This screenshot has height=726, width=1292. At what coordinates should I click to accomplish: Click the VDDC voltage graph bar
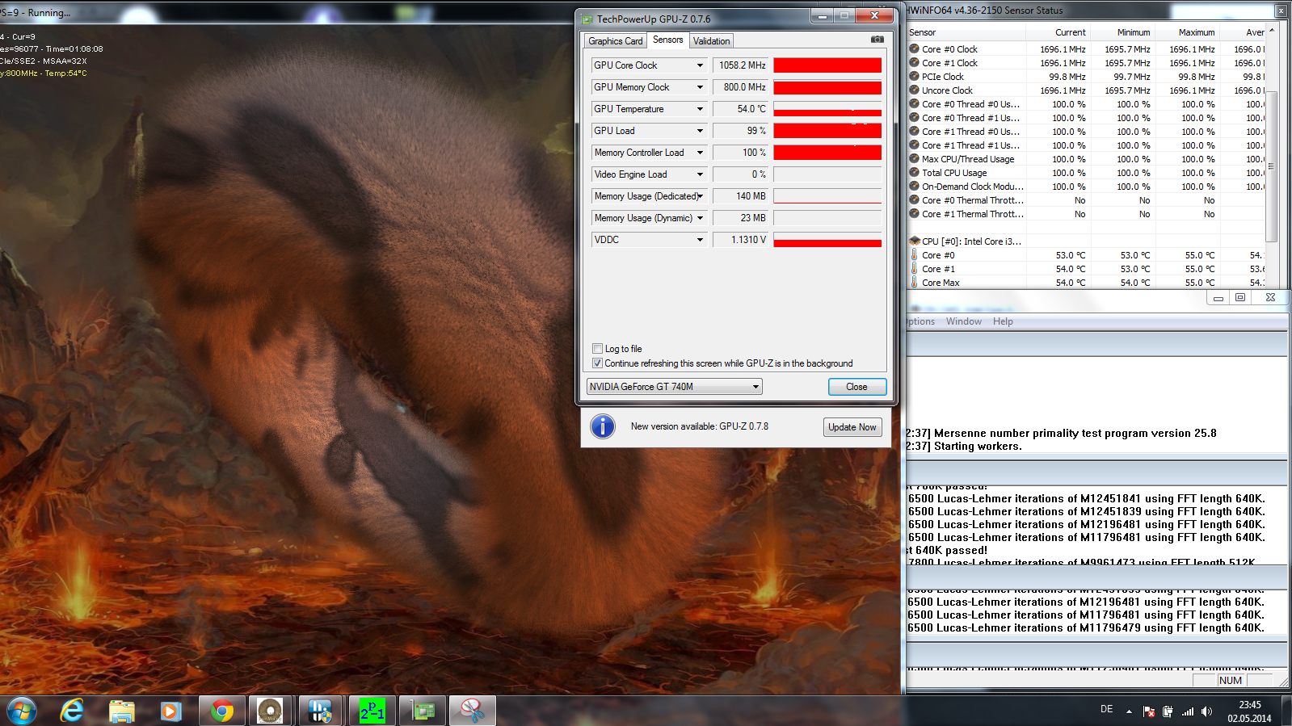827,240
